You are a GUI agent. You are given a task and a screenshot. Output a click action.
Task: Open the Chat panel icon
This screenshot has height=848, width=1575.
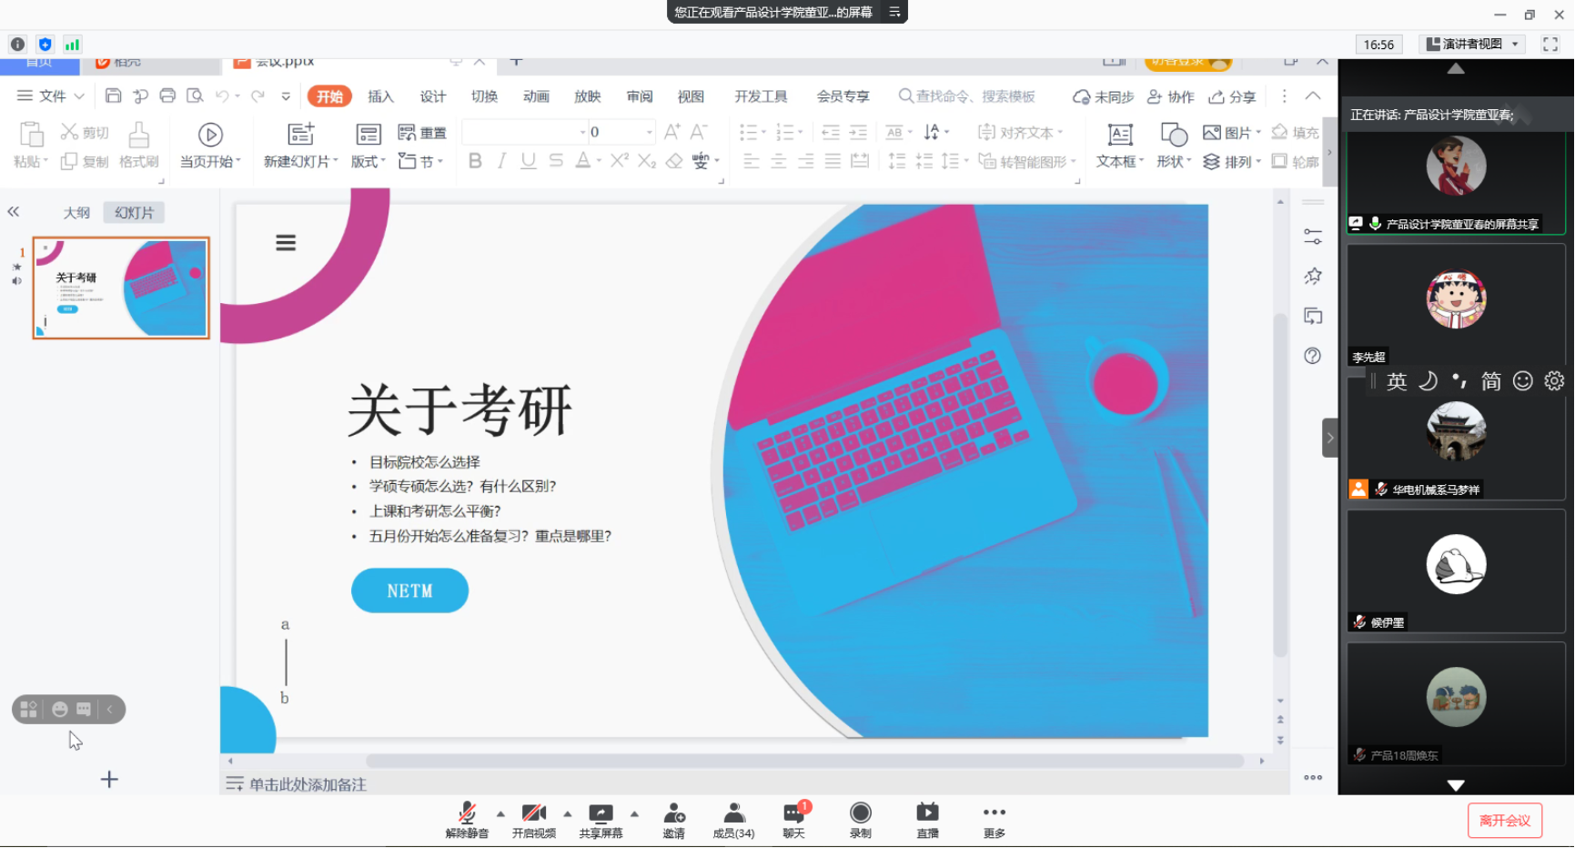click(793, 813)
